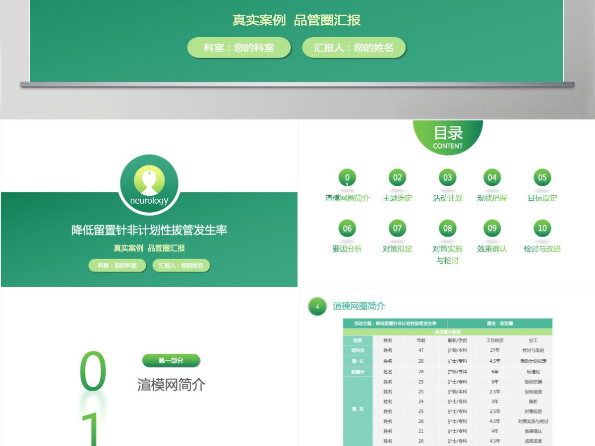Click the 05 circle above 目标设定

[x=542, y=178]
